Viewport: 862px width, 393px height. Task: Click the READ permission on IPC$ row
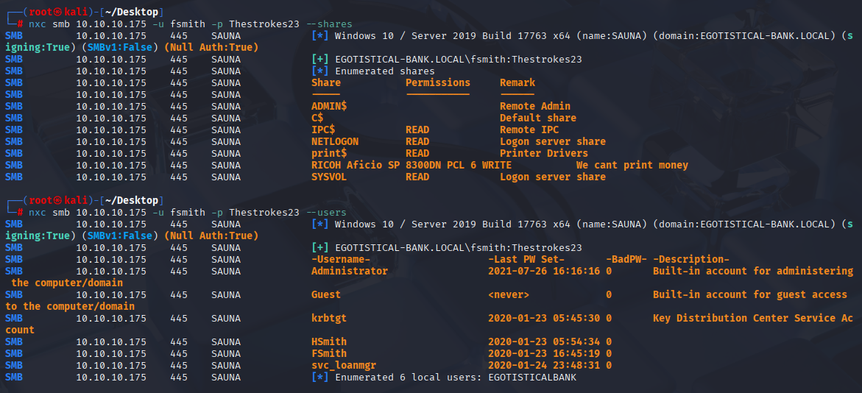click(417, 130)
